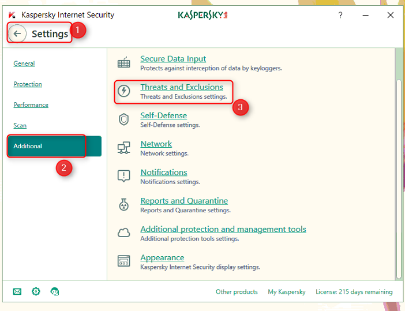Open the General settings section

pyautogui.click(x=24, y=63)
